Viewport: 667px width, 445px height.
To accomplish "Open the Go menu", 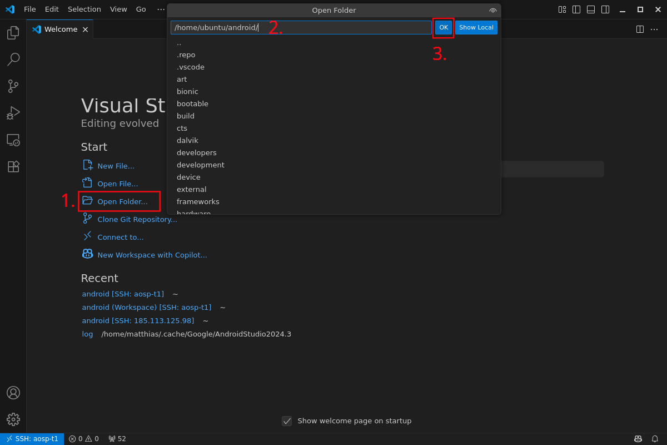I will pyautogui.click(x=141, y=9).
